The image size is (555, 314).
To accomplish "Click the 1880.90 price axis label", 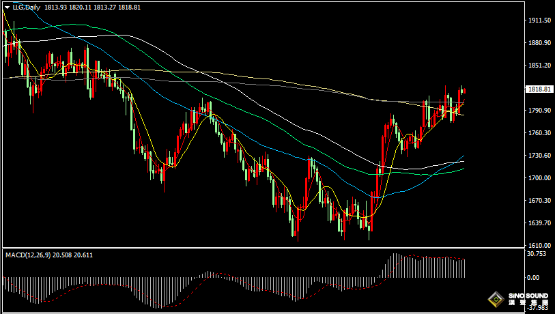I will click(x=539, y=43).
